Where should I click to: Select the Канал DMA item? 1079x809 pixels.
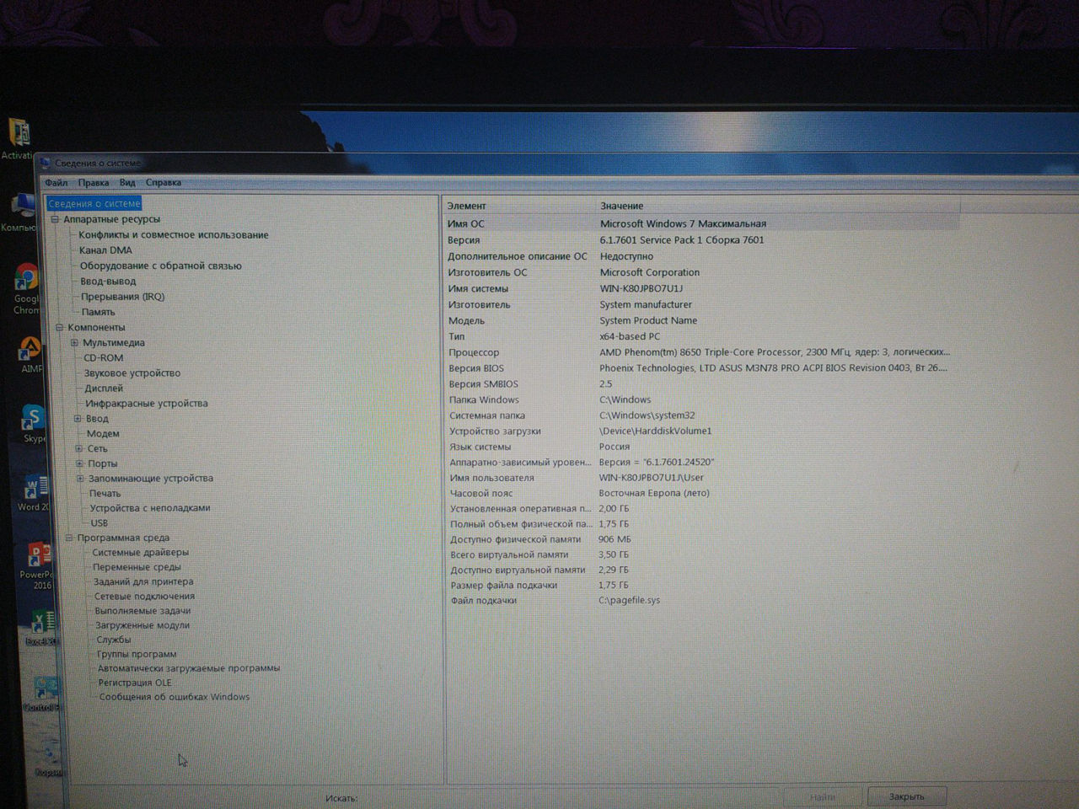pyautogui.click(x=105, y=250)
